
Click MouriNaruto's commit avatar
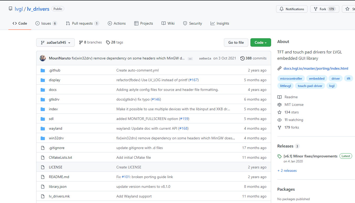coord(43,58)
